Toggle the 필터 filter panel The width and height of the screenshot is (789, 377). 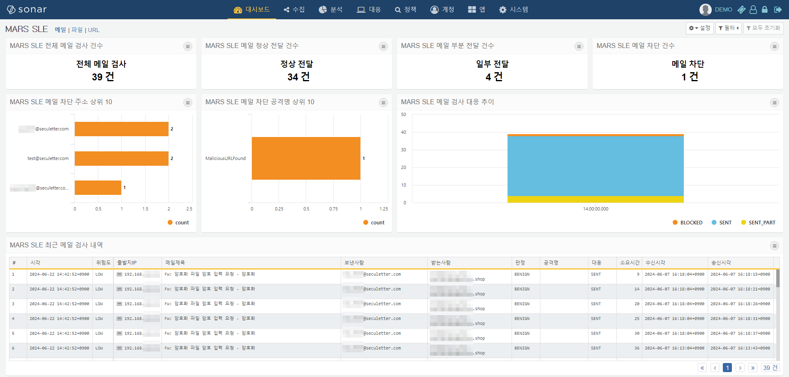click(729, 28)
